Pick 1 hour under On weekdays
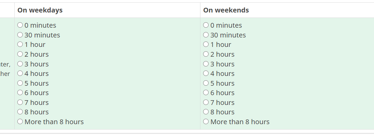Screen dimensions: 374x139 (20, 45)
